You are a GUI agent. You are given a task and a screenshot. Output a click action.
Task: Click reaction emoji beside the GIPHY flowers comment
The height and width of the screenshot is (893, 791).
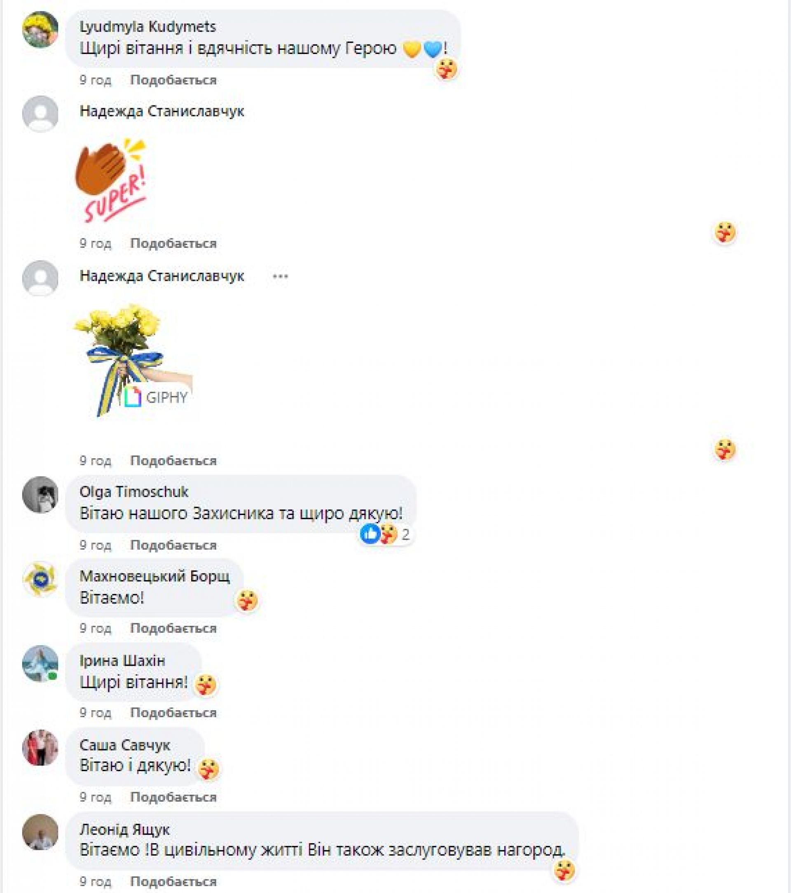[x=725, y=450]
